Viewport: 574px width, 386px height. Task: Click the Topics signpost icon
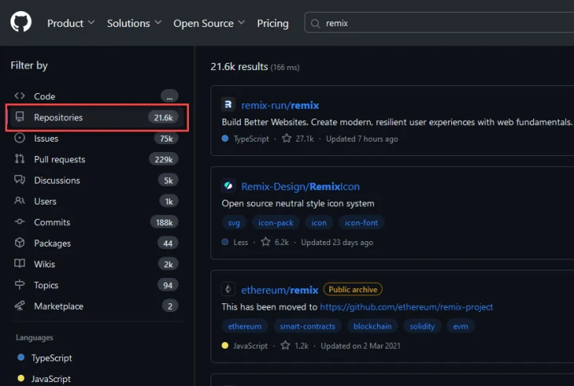pos(19,284)
